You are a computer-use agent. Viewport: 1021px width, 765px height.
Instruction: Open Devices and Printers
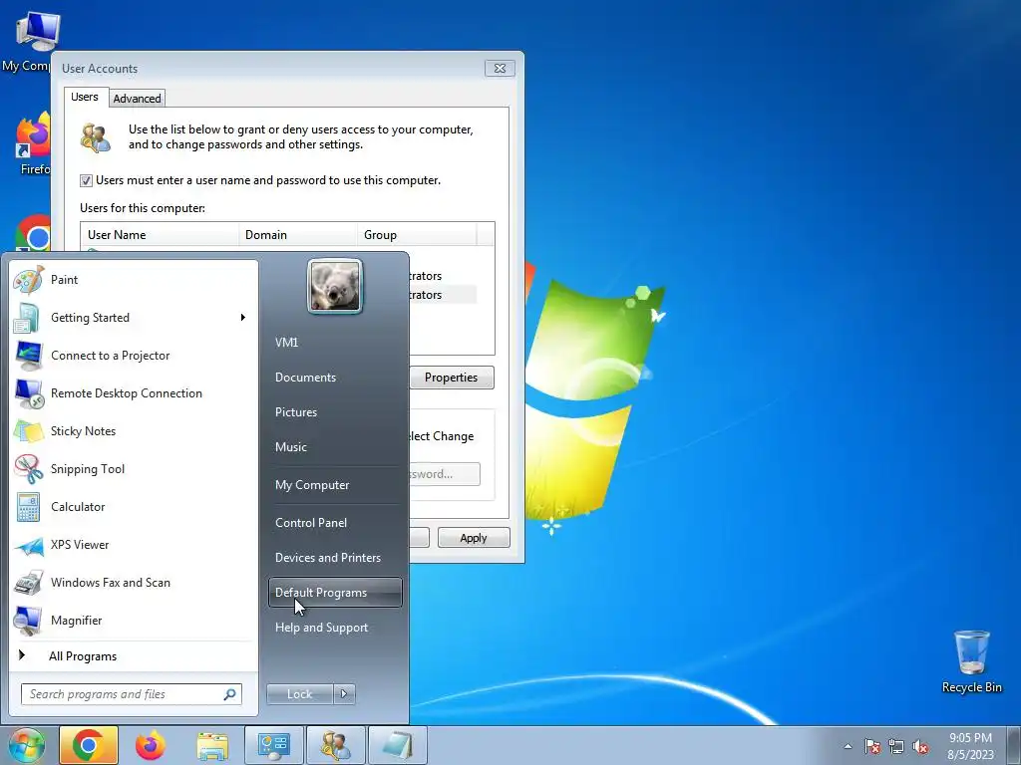335,558
